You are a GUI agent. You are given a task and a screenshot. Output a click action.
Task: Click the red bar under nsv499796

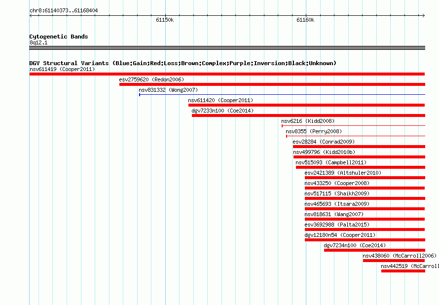(359, 157)
